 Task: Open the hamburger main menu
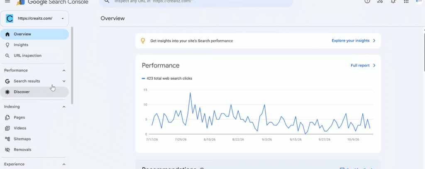[7, 1]
